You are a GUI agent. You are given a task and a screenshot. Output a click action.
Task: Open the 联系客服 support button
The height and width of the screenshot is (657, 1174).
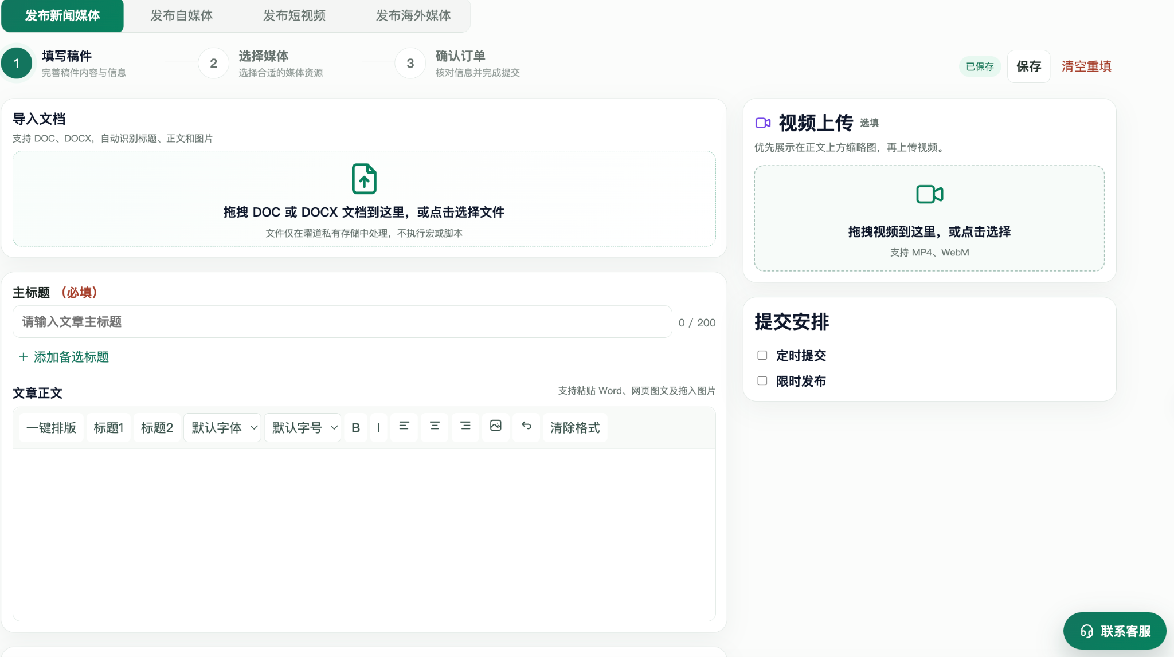tap(1114, 631)
